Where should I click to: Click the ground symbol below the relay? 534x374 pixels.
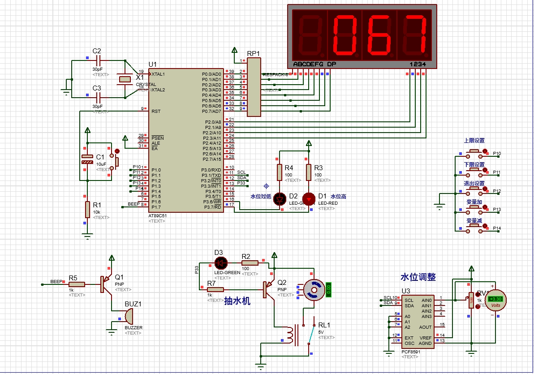click(261, 367)
